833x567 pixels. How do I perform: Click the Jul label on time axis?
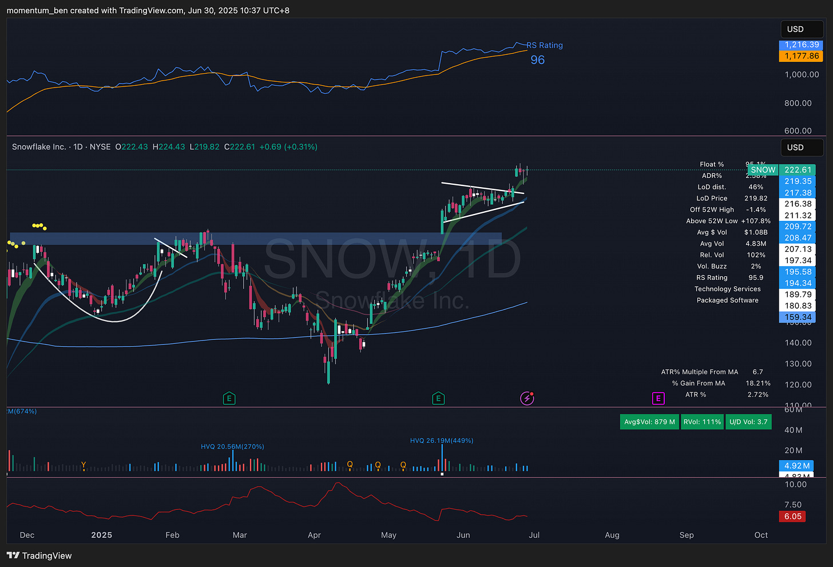coord(534,535)
